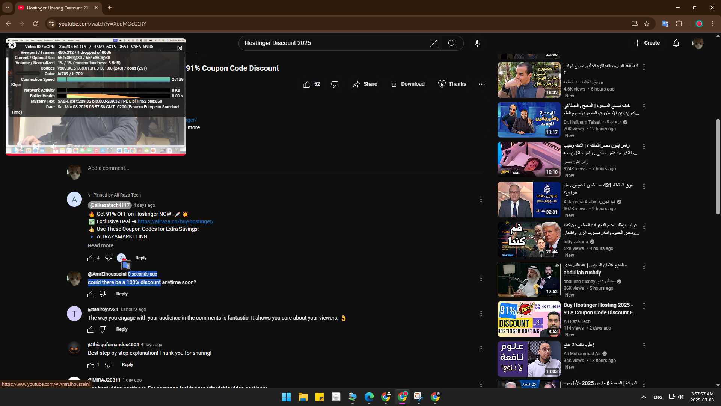
Task: Dislike the AmrElhousseini comment
Action: [x=103, y=294]
